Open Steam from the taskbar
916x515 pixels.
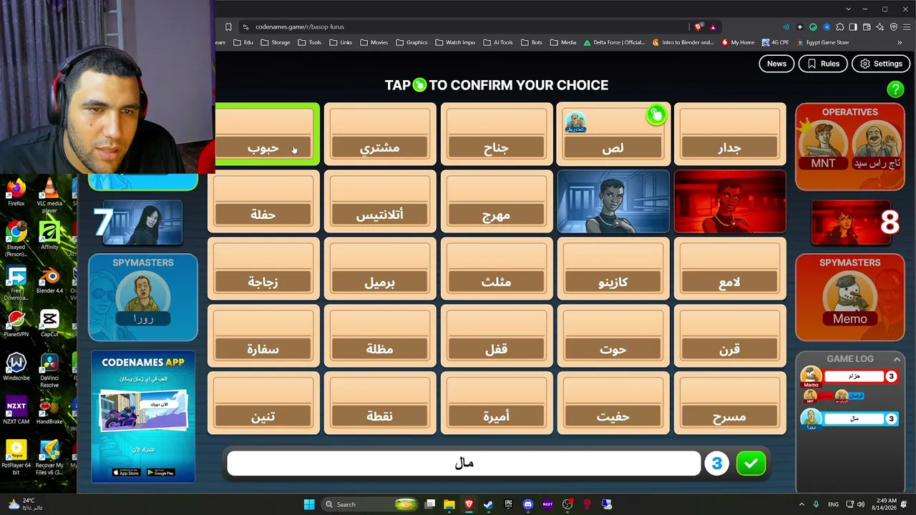tap(488, 504)
